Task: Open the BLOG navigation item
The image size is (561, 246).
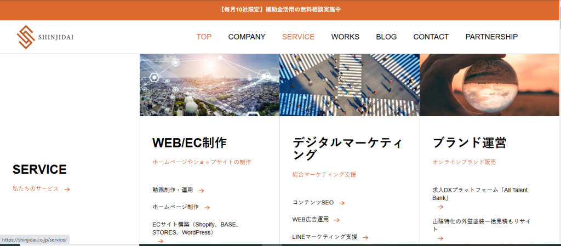Action: click(x=386, y=37)
